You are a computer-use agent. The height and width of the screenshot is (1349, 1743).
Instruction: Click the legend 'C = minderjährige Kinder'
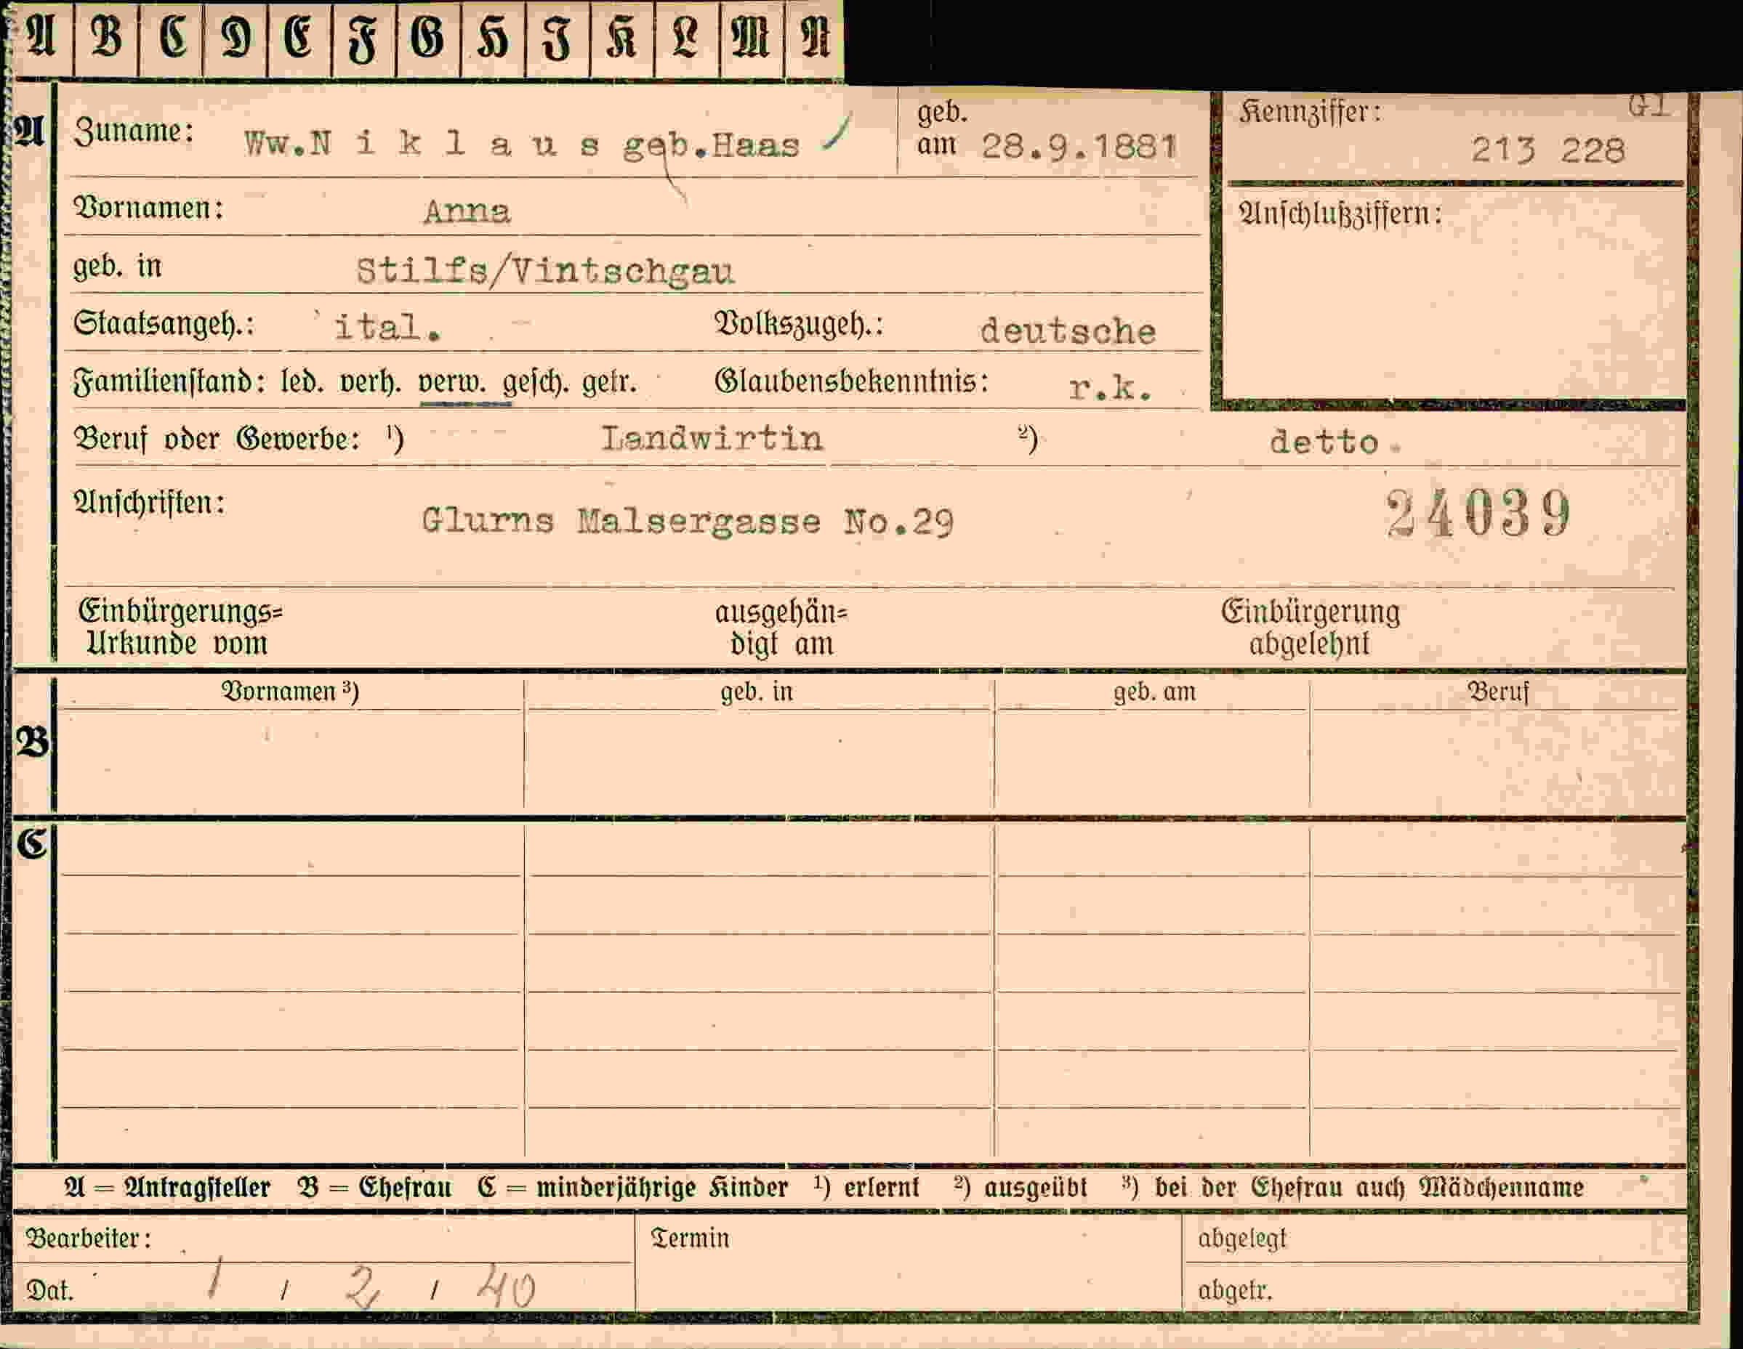point(633,1188)
